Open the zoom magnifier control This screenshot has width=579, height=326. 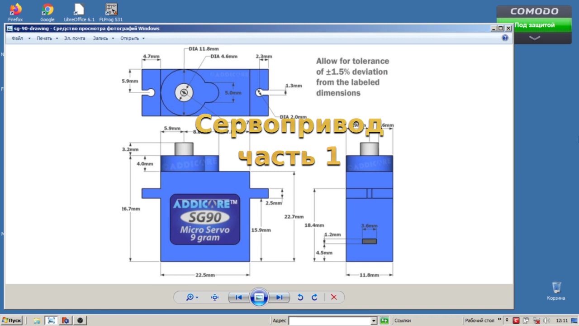(x=190, y=297)
